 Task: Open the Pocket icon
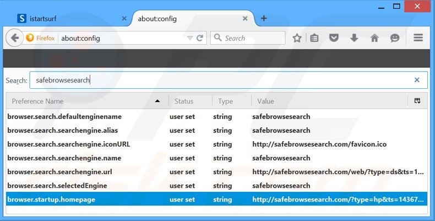point(334,38)
